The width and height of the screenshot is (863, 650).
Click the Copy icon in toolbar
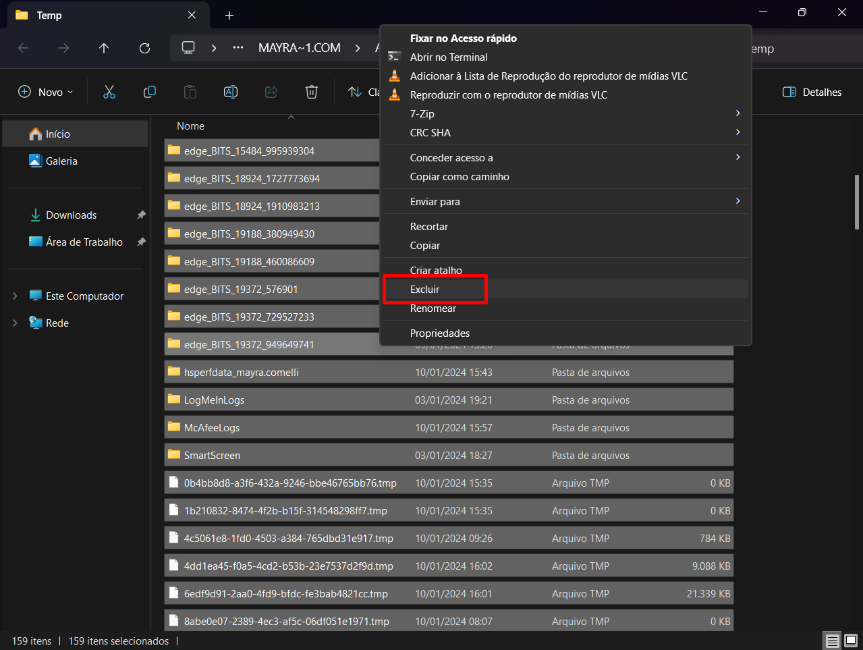point(150,92)
